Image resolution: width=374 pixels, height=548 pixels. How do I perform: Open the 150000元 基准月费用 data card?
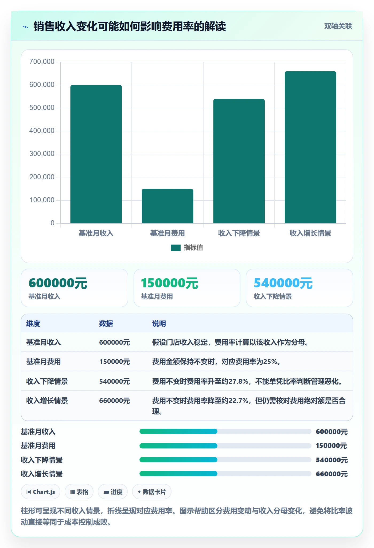(187, 288)
